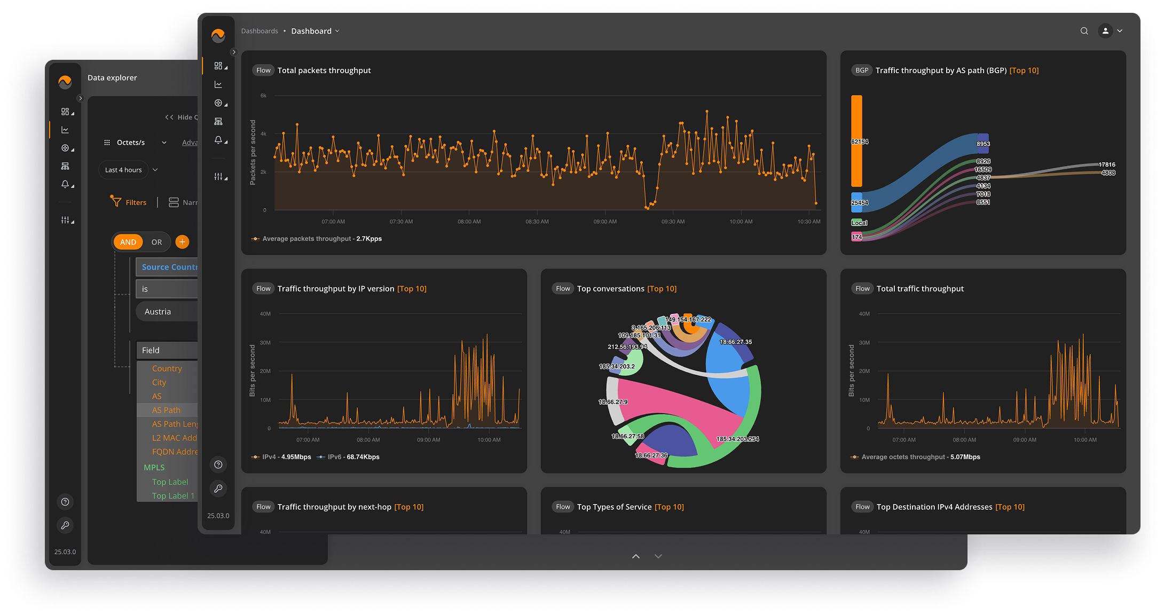This screenshot has width=1164, height=615.
Task: Switch to the Filters tab in Data explorer
Action: 135,202
